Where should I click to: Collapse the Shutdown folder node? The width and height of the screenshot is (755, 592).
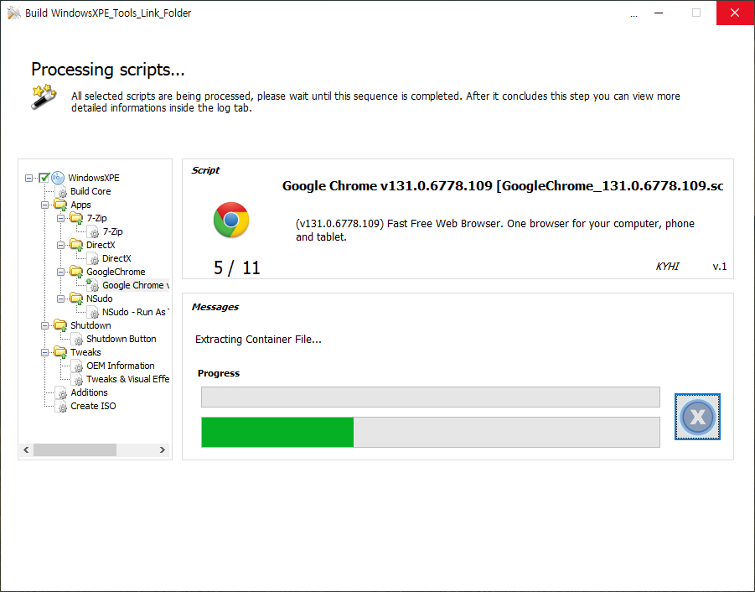tap(44, 326)
